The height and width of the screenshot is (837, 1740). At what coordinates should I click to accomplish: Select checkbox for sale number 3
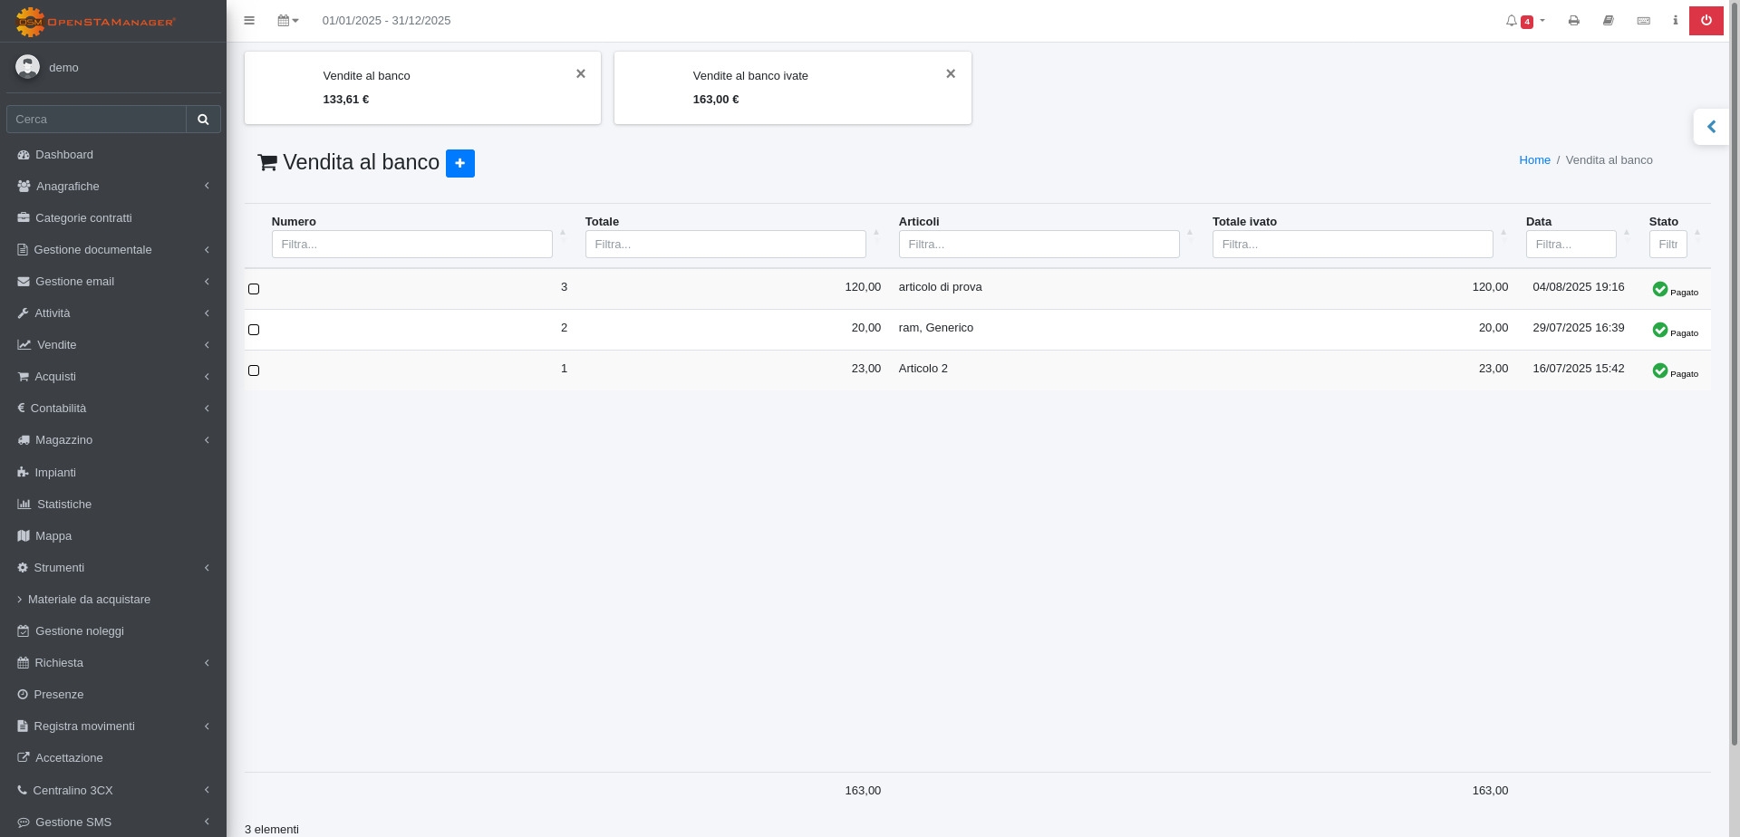254,289
